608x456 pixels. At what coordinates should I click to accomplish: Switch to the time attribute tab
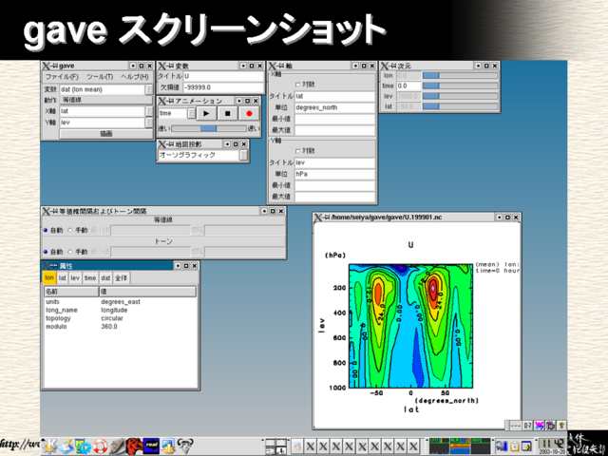[90, 278]
